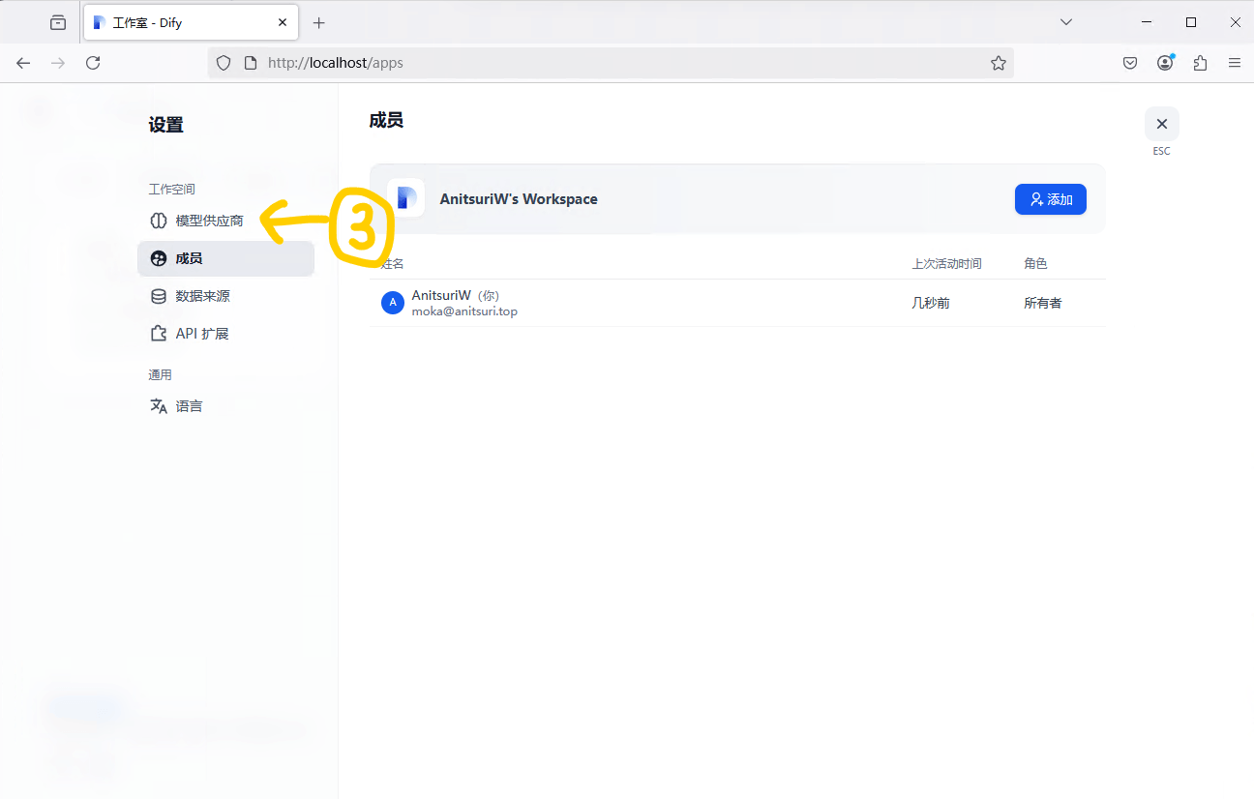
Task: Go back using the browser back arrow
Action: coord(23,63)
